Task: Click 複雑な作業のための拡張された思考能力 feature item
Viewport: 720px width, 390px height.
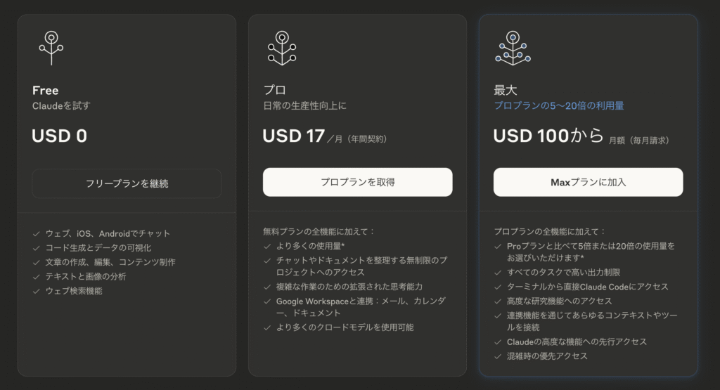Action: tap(349, 287)
